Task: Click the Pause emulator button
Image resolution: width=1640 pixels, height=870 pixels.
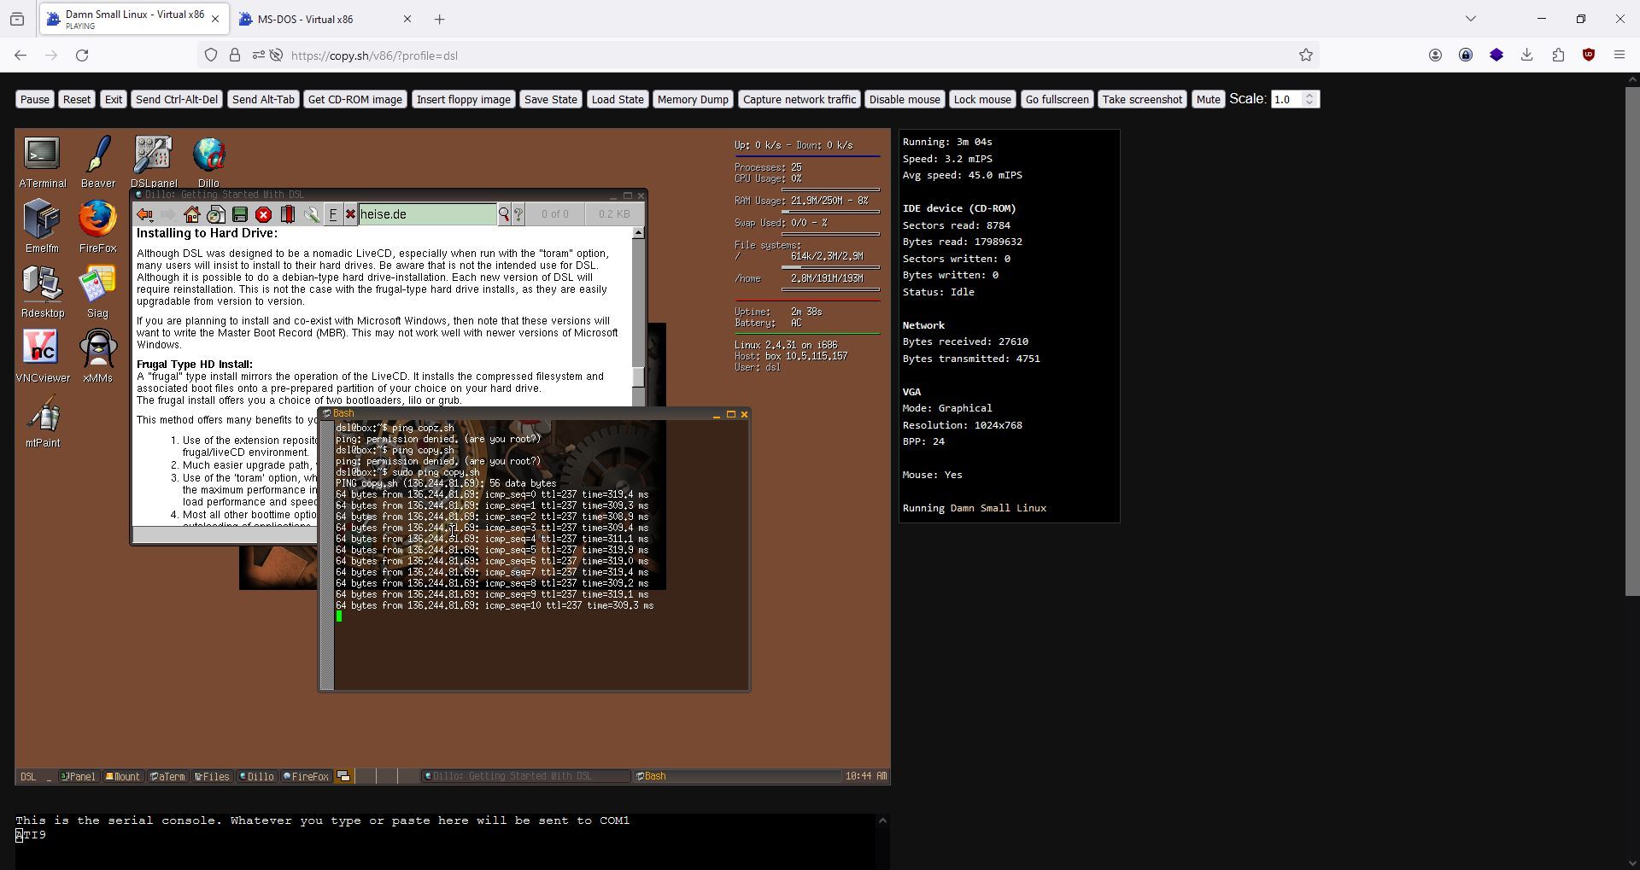Action: tap(35, 100)
